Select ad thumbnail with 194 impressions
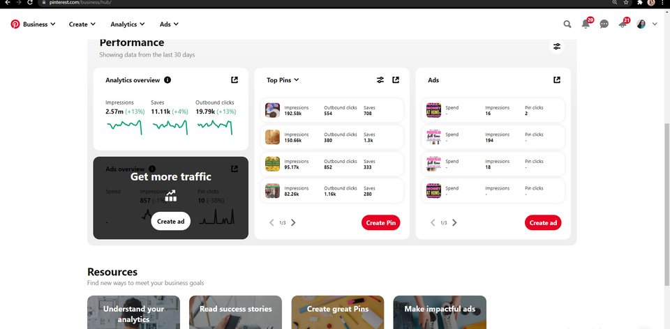This screenshot has height=329, width=670. coord(433,137)
